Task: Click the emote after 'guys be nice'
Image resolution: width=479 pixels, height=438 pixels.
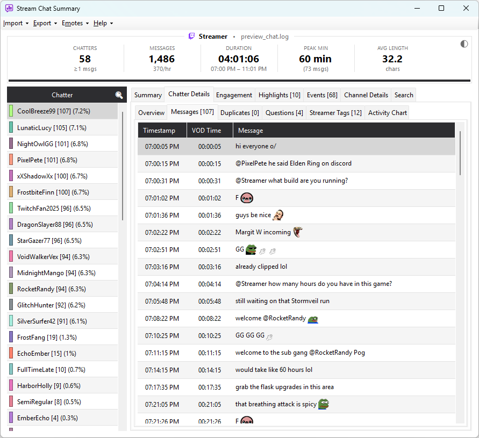Action: (x=278, y=216)
